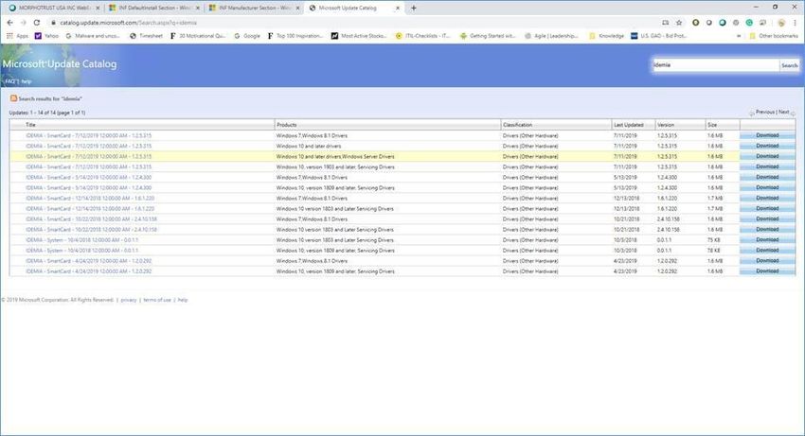805x436 pixels.
Task: Download 1.2.0.292 for Windows 7, Windows 8.1
Action: point(767,261)
